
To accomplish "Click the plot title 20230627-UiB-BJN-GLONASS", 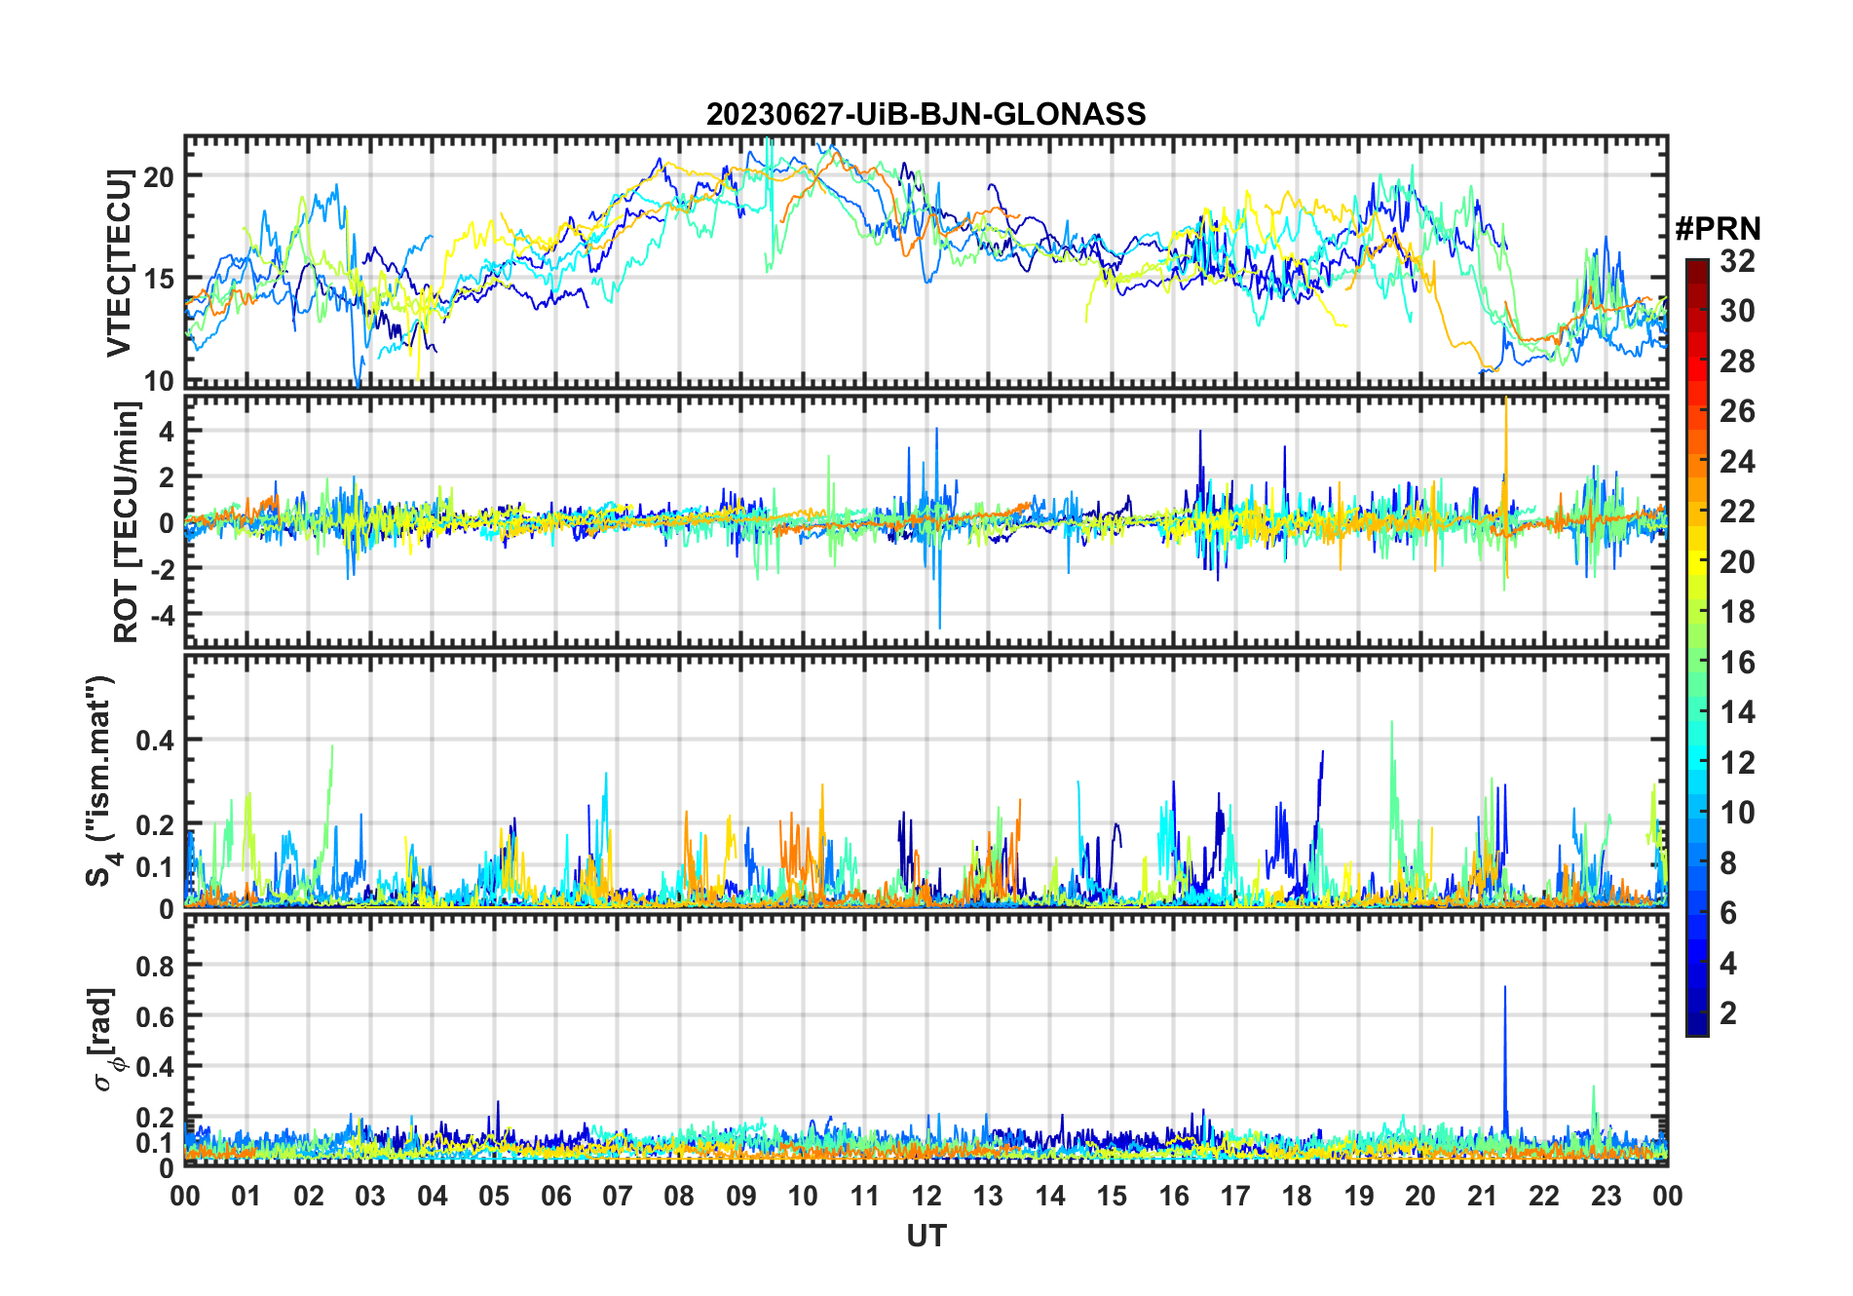I will click(x=926, y=114).
